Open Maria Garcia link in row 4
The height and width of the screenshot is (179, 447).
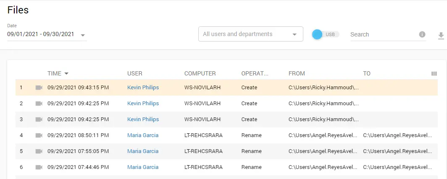click(143, 135)
